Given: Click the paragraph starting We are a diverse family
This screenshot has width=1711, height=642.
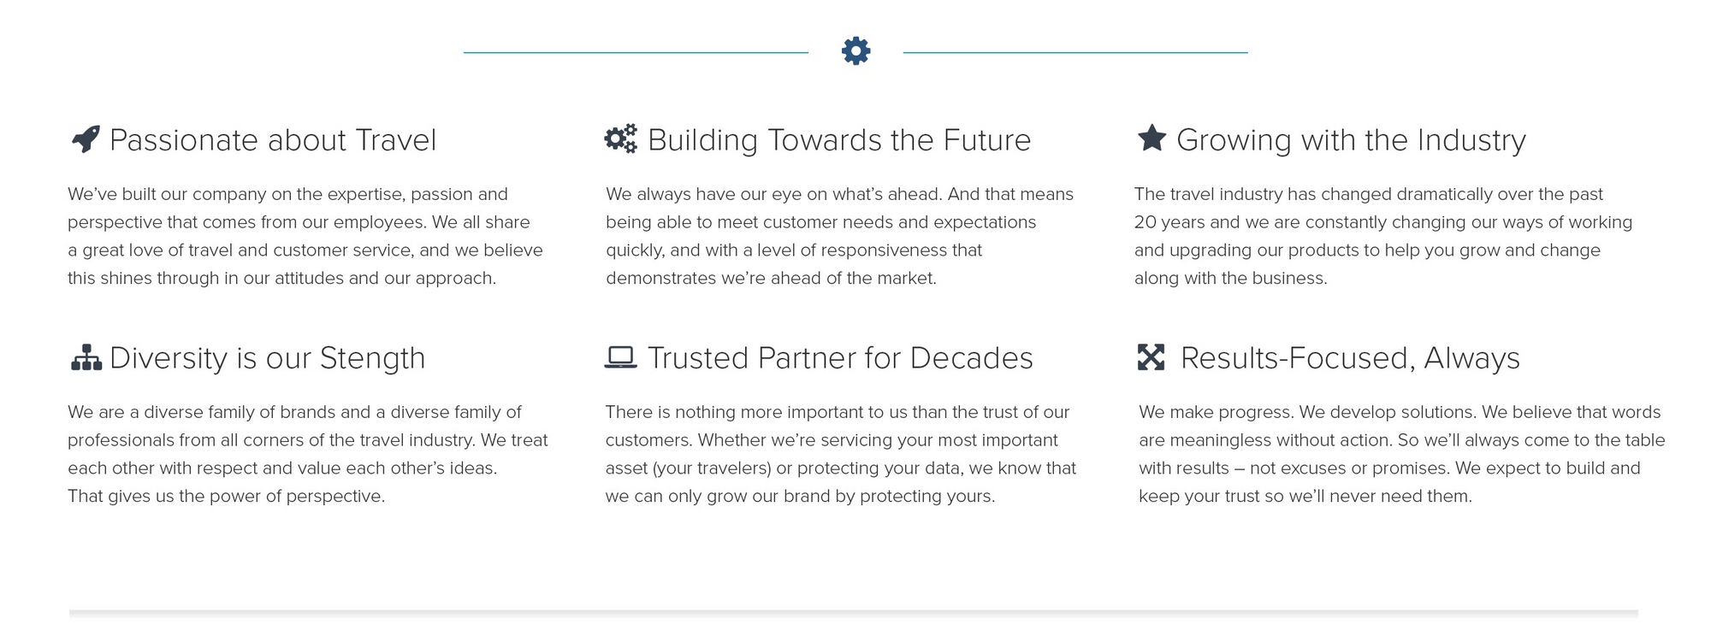Looking at the screenshot, I should click(308, 454).
